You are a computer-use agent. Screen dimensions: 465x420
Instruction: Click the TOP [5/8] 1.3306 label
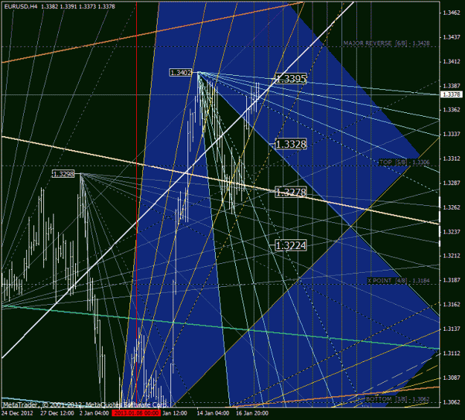[405, 162]
